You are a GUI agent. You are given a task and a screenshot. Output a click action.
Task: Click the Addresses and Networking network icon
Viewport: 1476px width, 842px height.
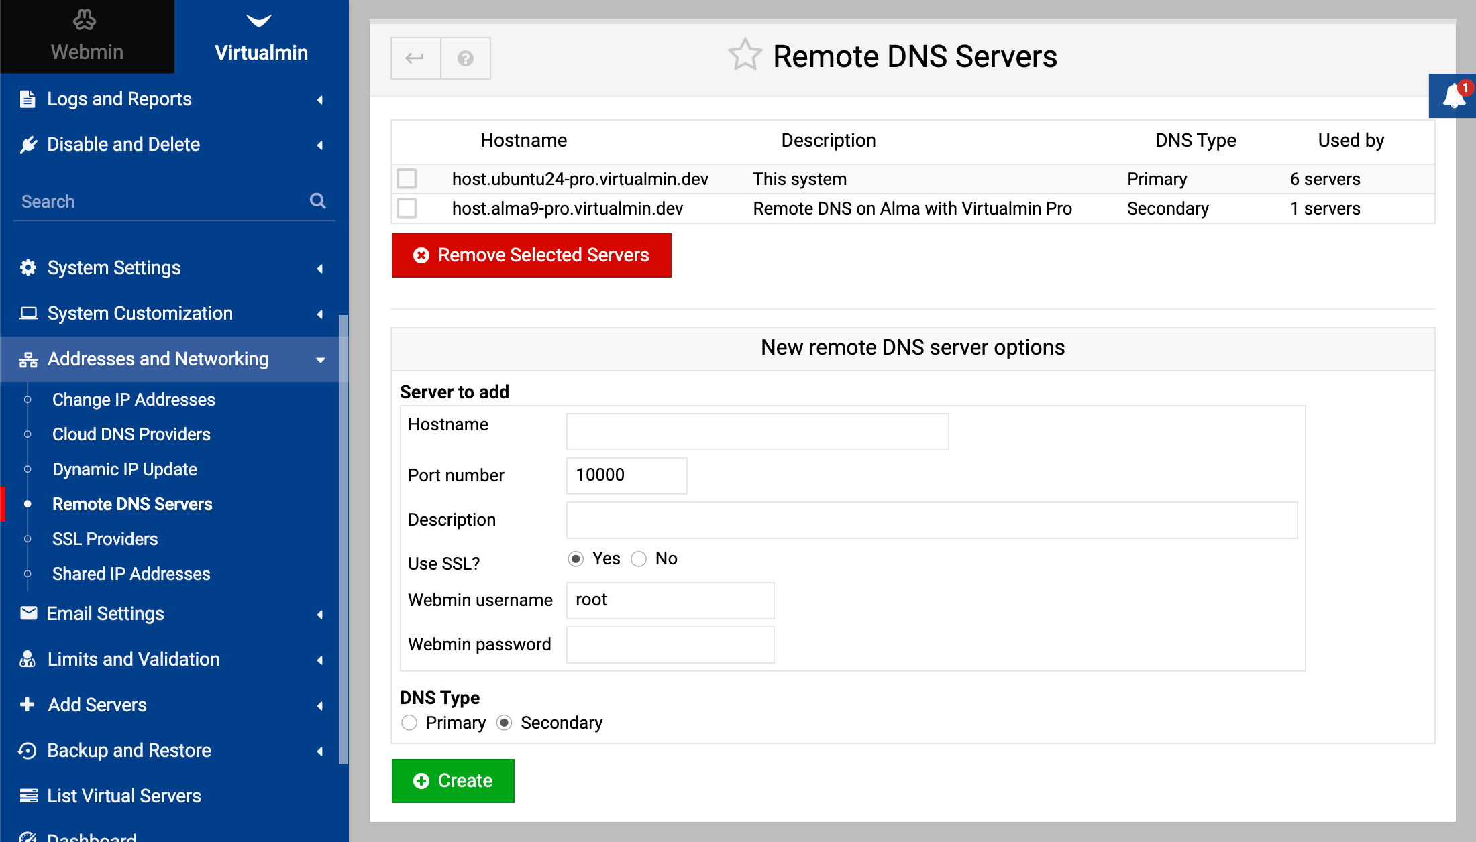click(x=28, y=359)
